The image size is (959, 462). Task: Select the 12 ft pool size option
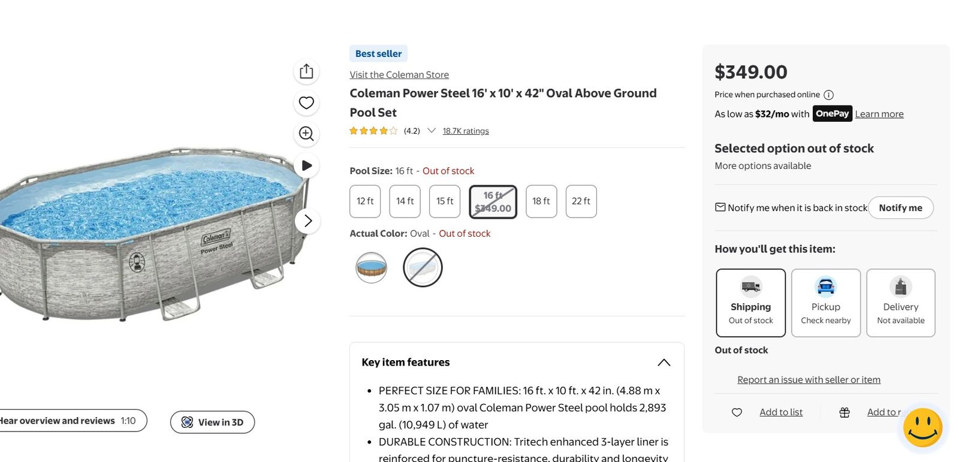coord(365,201)
